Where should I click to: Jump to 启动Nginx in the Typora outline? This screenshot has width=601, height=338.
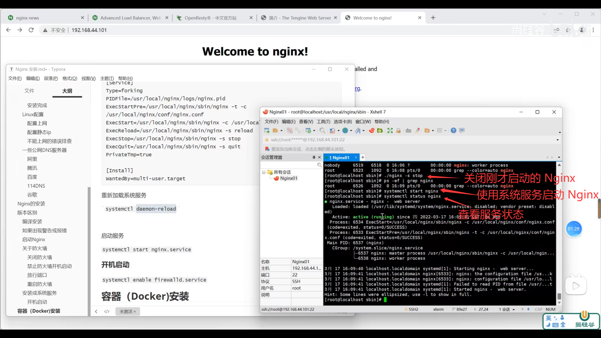pos(33,239)
